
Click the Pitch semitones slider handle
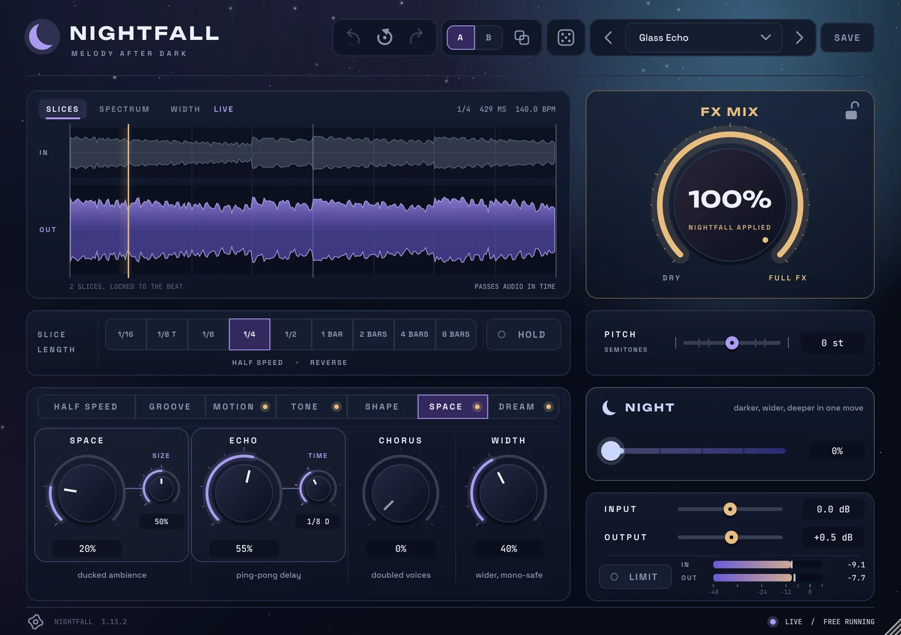click(x=731, y=343)
